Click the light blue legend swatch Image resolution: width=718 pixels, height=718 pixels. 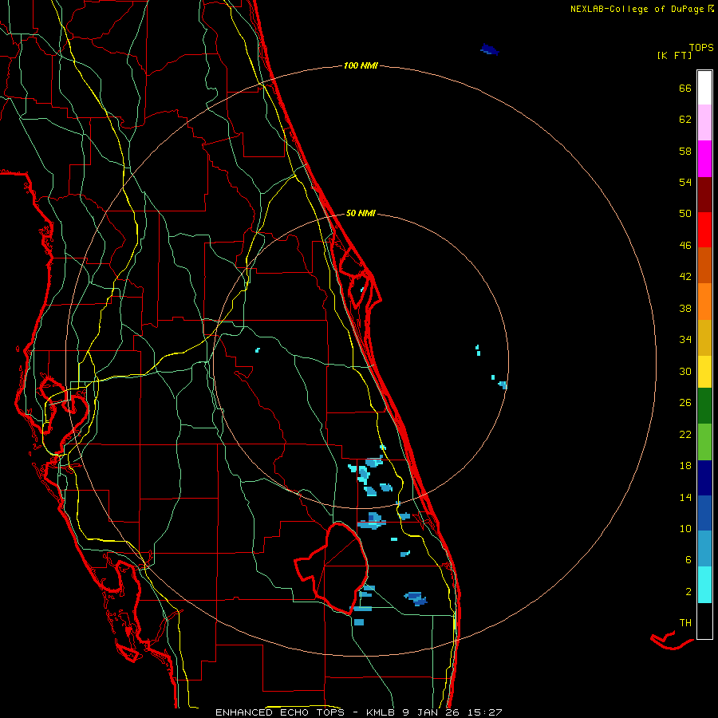(x=704, y=549)
